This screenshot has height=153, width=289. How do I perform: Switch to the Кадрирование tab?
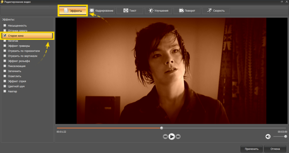pyautogui.click(x=101, y=11)
